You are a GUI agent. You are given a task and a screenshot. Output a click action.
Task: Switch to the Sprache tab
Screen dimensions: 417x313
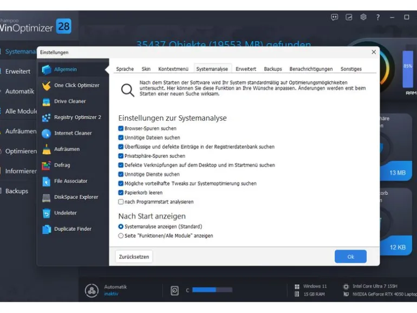click(125, 69)
